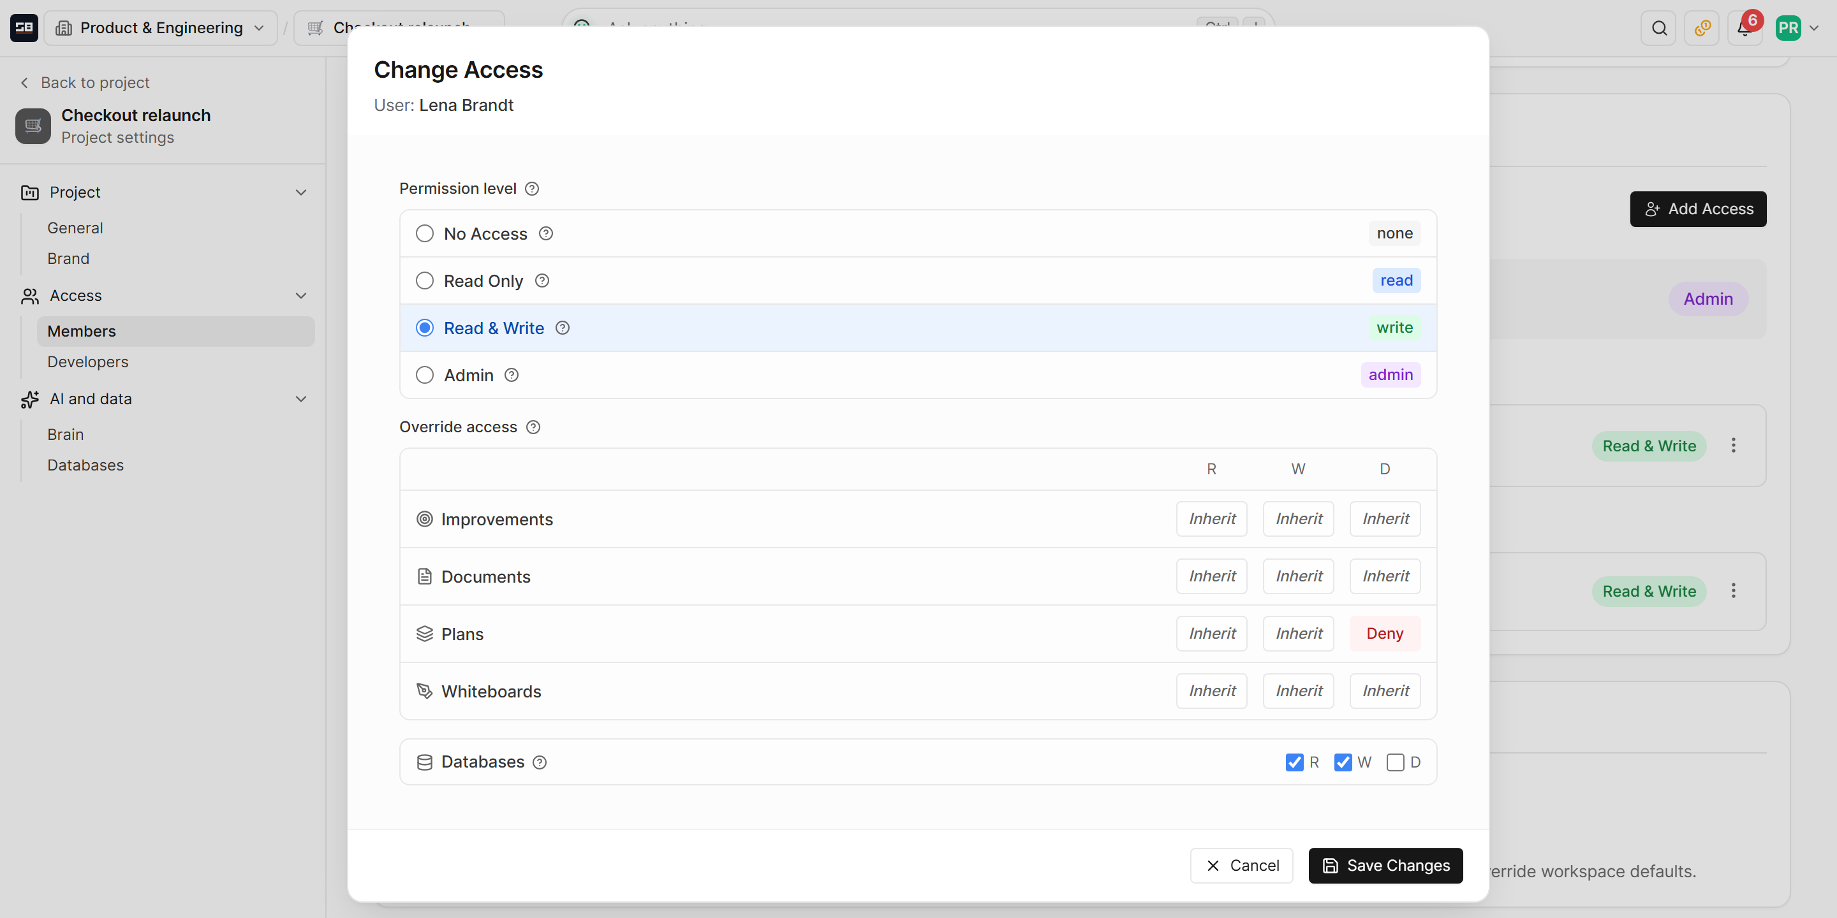Open the user account dropdown chevron
This screenshot has width=1837, height=918.
coord(1814,28)
